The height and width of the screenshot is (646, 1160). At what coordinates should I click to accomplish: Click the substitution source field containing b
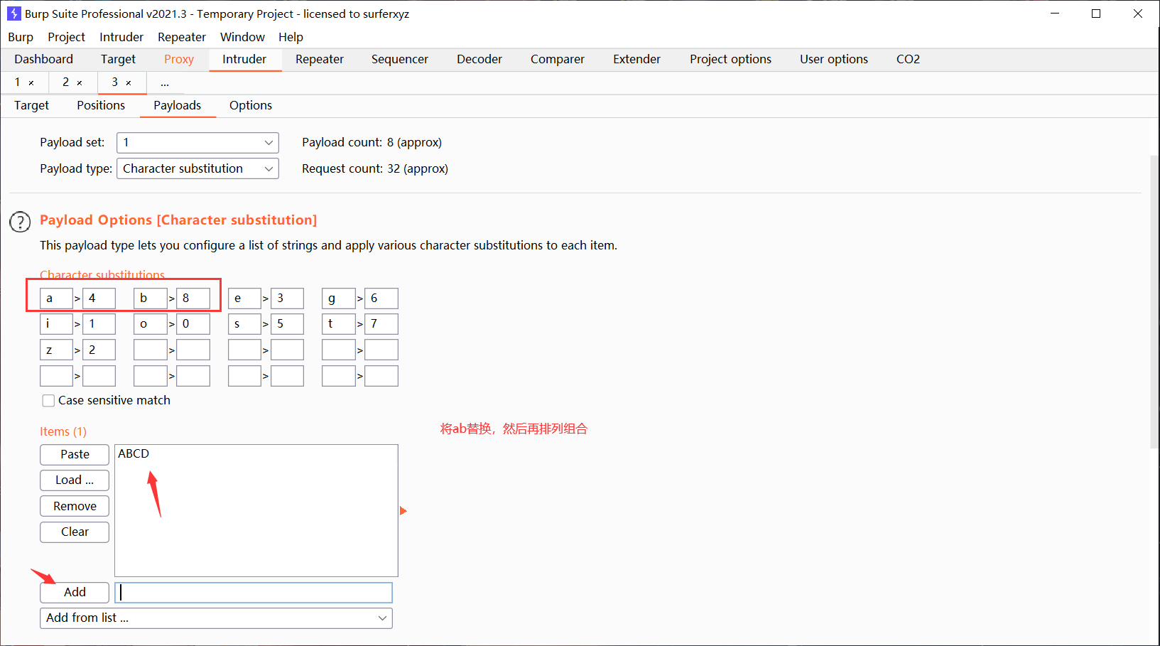pos(151,298)
